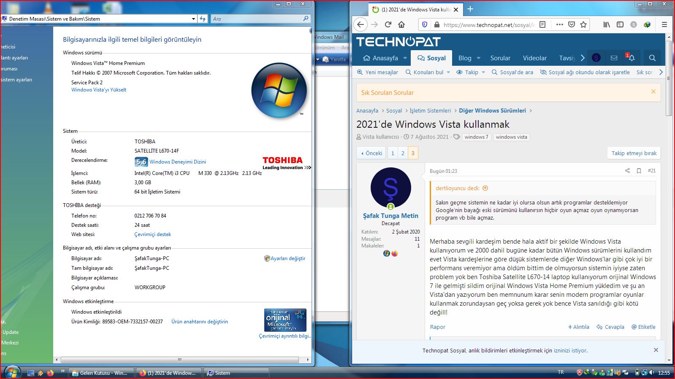675x379 pixels.
Task: Click Ürün anahtarını değiştirin link
Action: [200, 322]
